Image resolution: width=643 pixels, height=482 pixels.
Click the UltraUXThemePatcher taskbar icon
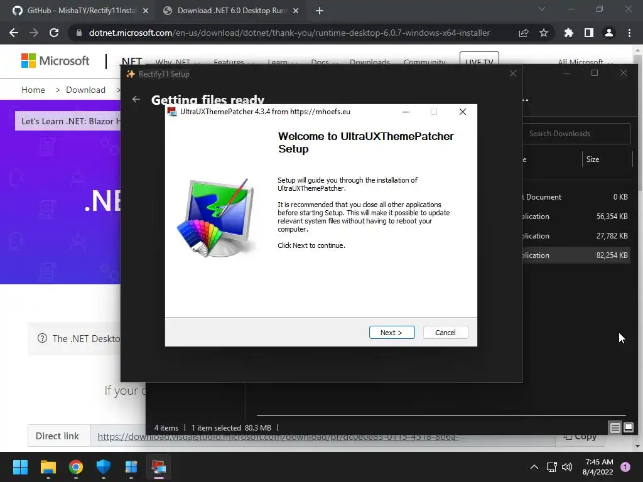pos(159,467)
